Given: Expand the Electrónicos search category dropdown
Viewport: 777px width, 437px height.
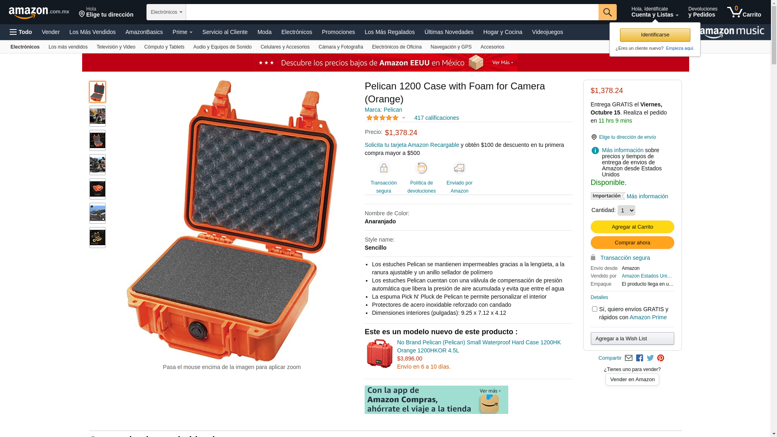Looking at the screenshot, I should 166,12.
